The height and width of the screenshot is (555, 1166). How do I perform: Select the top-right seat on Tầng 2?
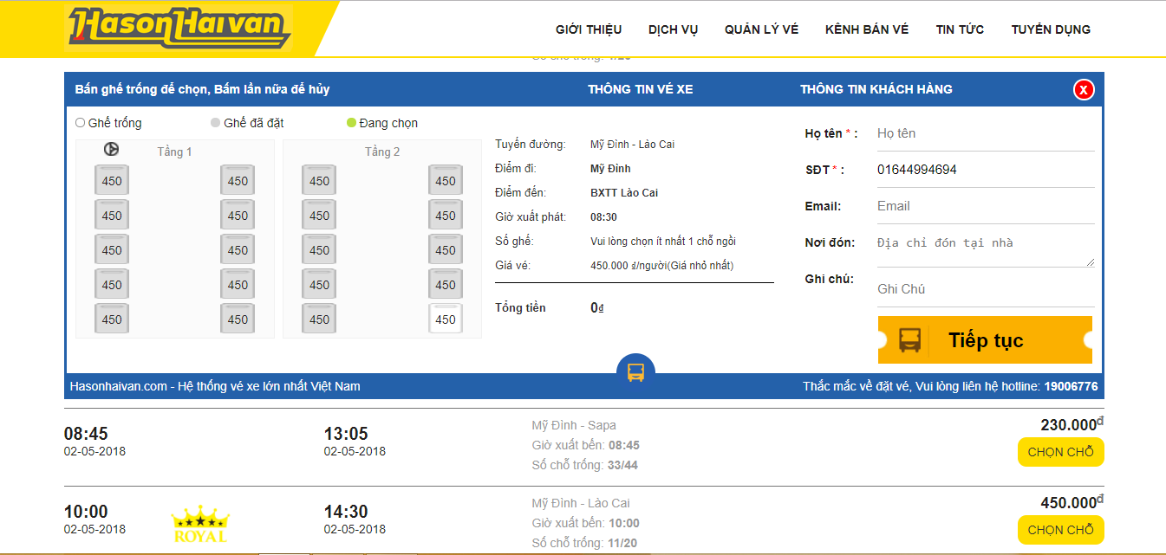click(446, 181)
